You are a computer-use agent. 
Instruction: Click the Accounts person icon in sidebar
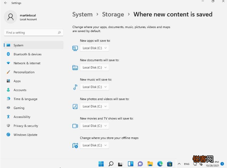click(x=8, y=90)
